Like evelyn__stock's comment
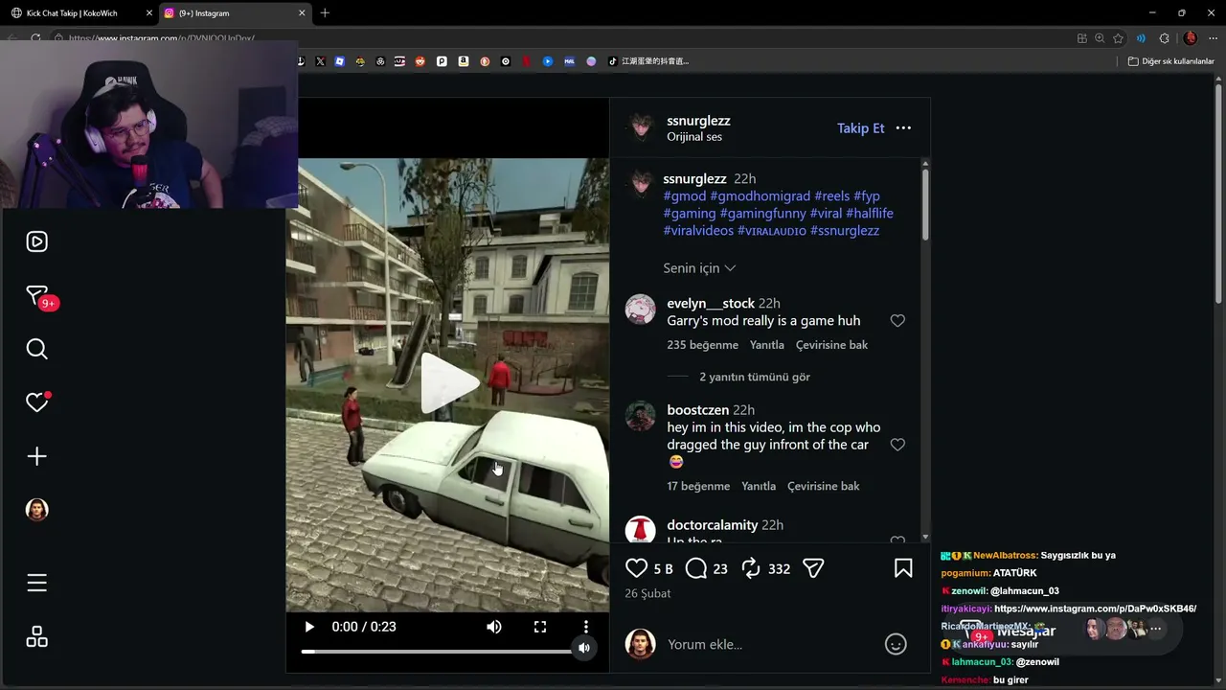 point(897,320)
